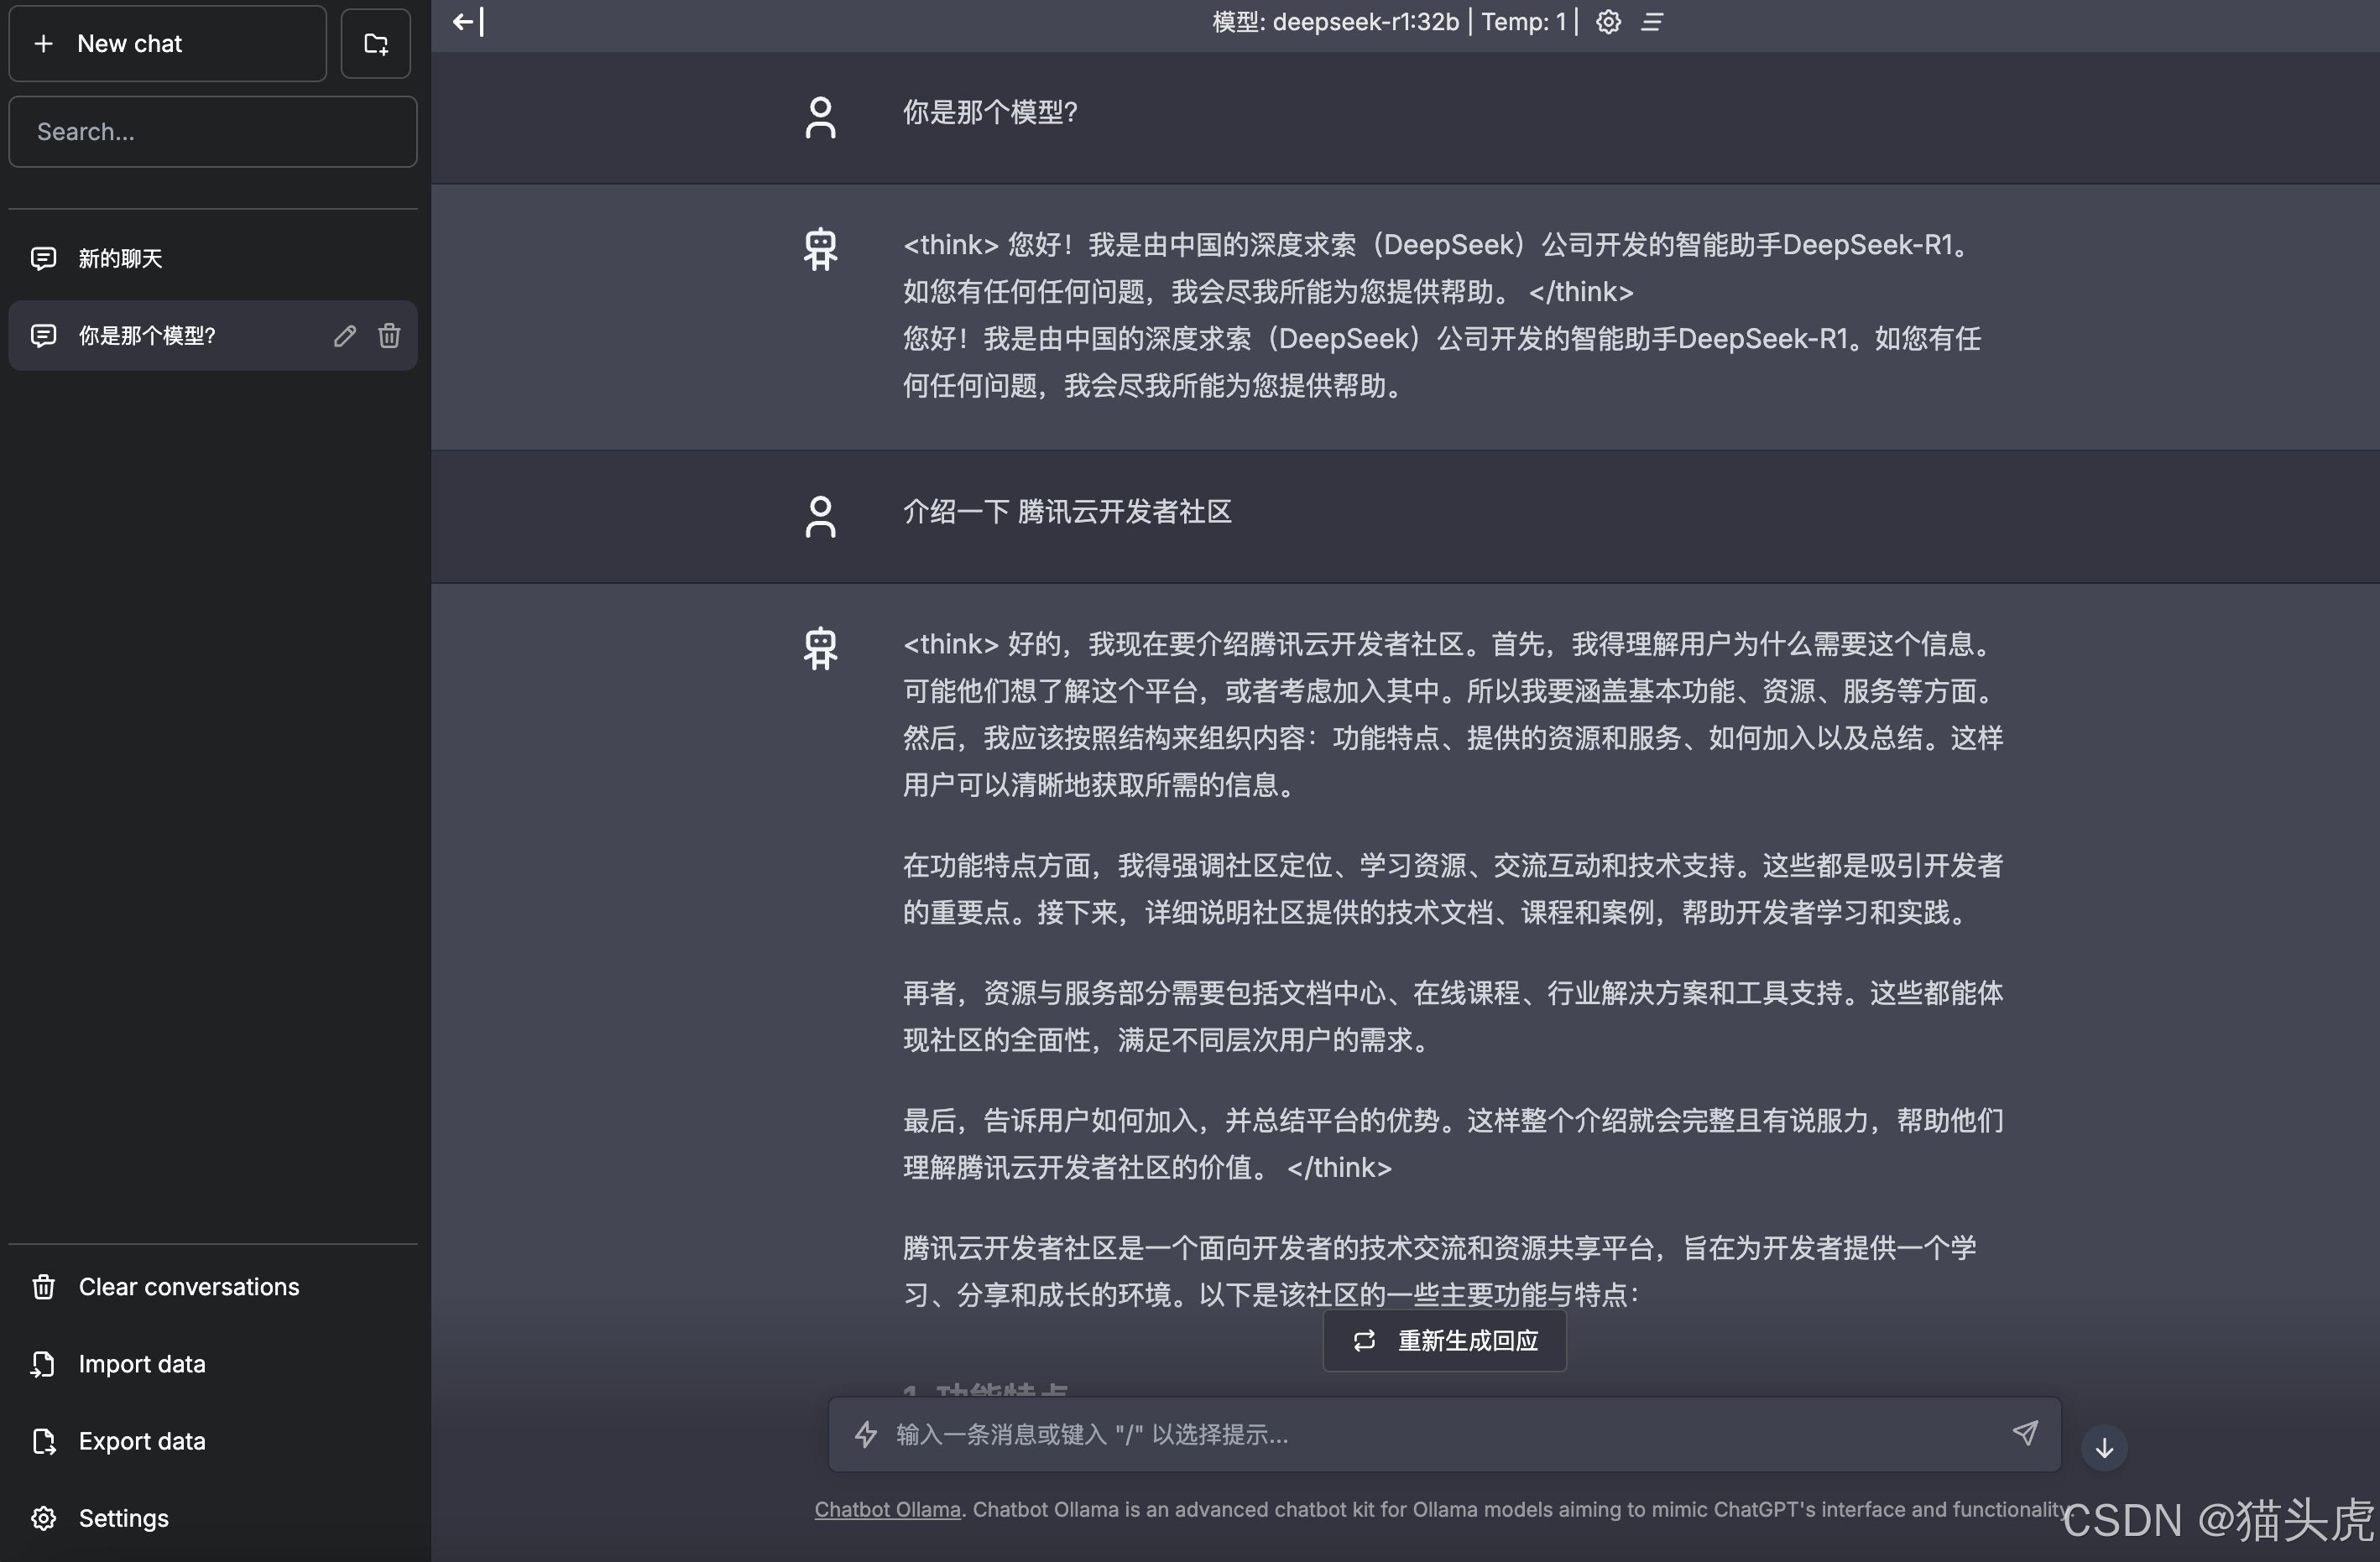The height and width of the screenshot is (1562, 2380).
Task: Click Clear conversations
Action: pos(188,1287)
